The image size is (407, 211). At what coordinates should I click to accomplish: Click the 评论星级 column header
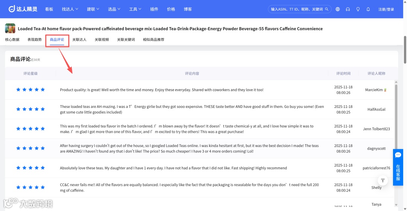31,73
